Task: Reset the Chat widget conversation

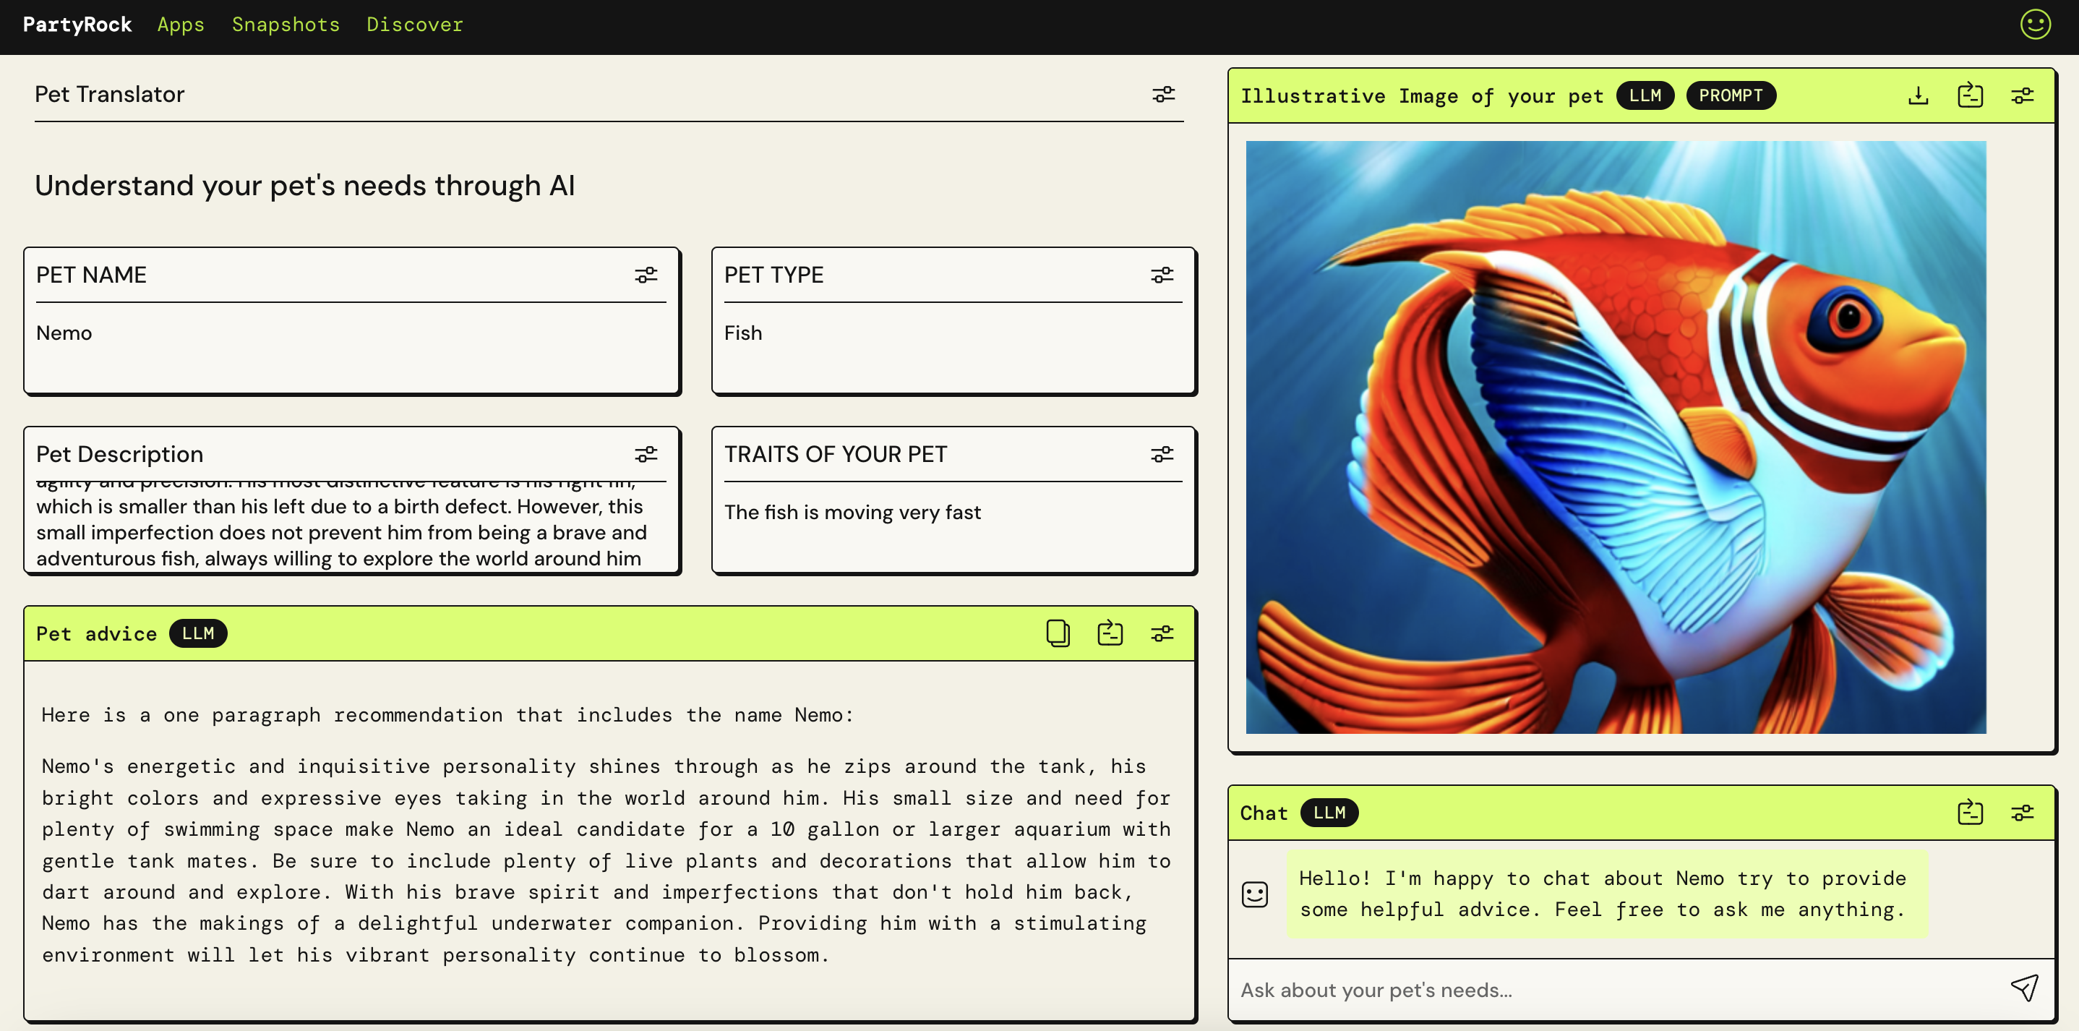Action: click(1969, 813)
